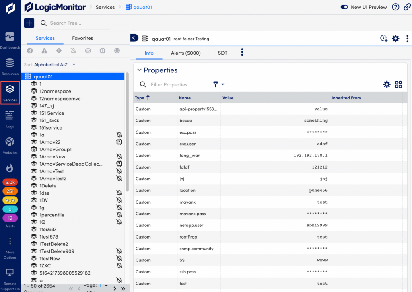
Task: Click the orange 251 alerts count badge
Action: point(10,191)
